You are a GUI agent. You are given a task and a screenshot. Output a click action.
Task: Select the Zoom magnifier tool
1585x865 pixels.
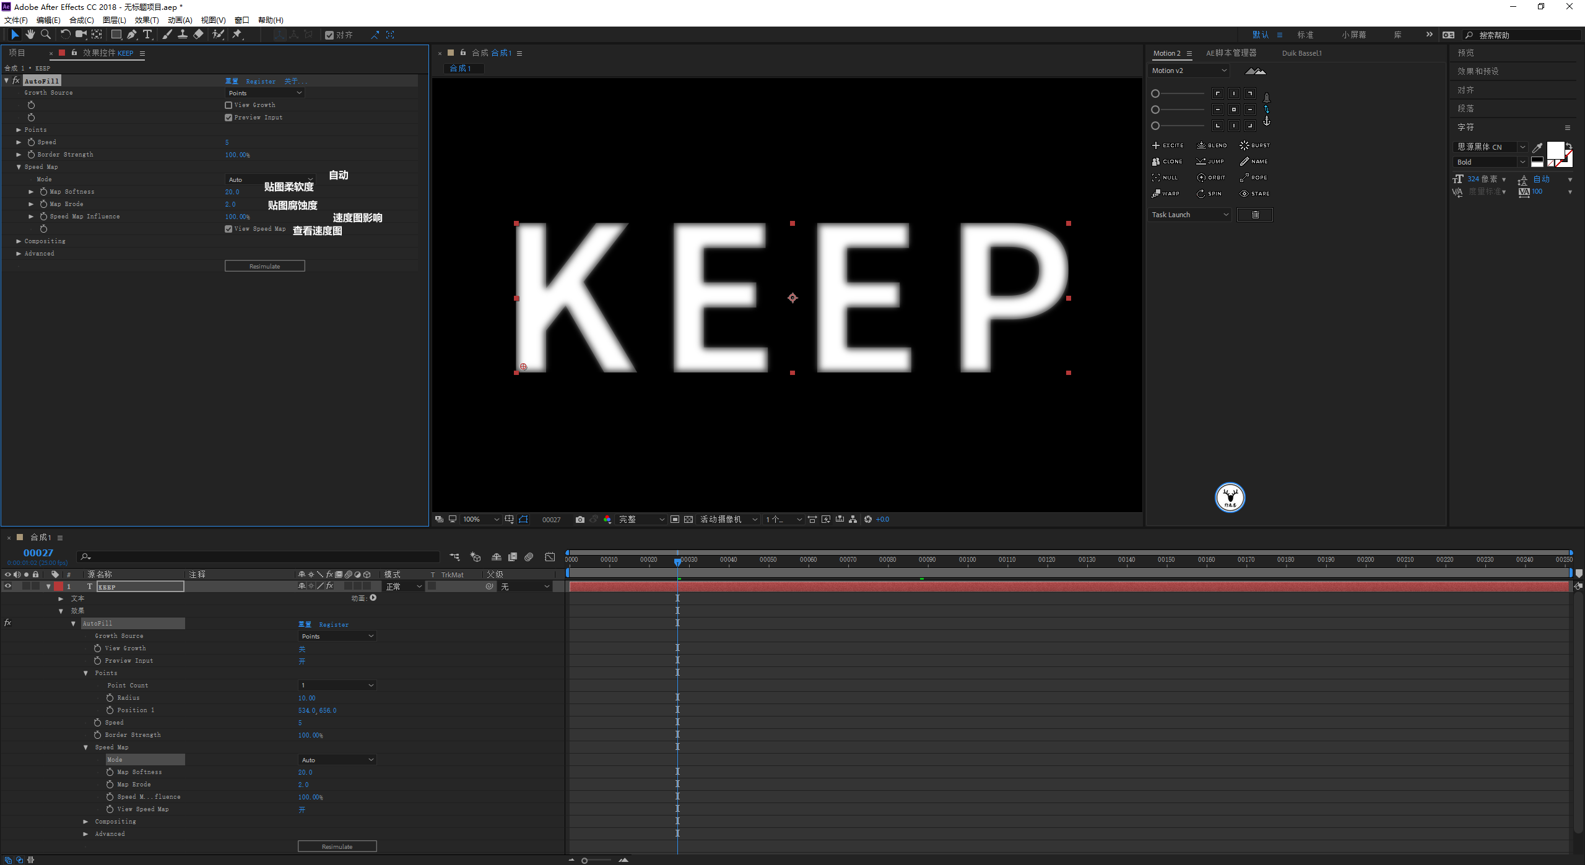[x=46, y=35]
